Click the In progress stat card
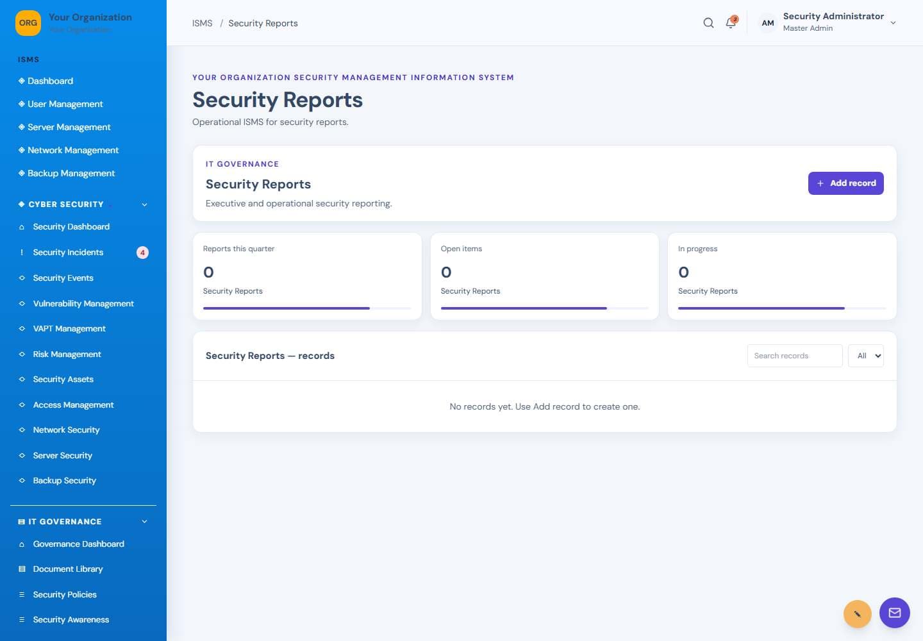Viewport: 923px width, 641px height. [x=782, y=276]
